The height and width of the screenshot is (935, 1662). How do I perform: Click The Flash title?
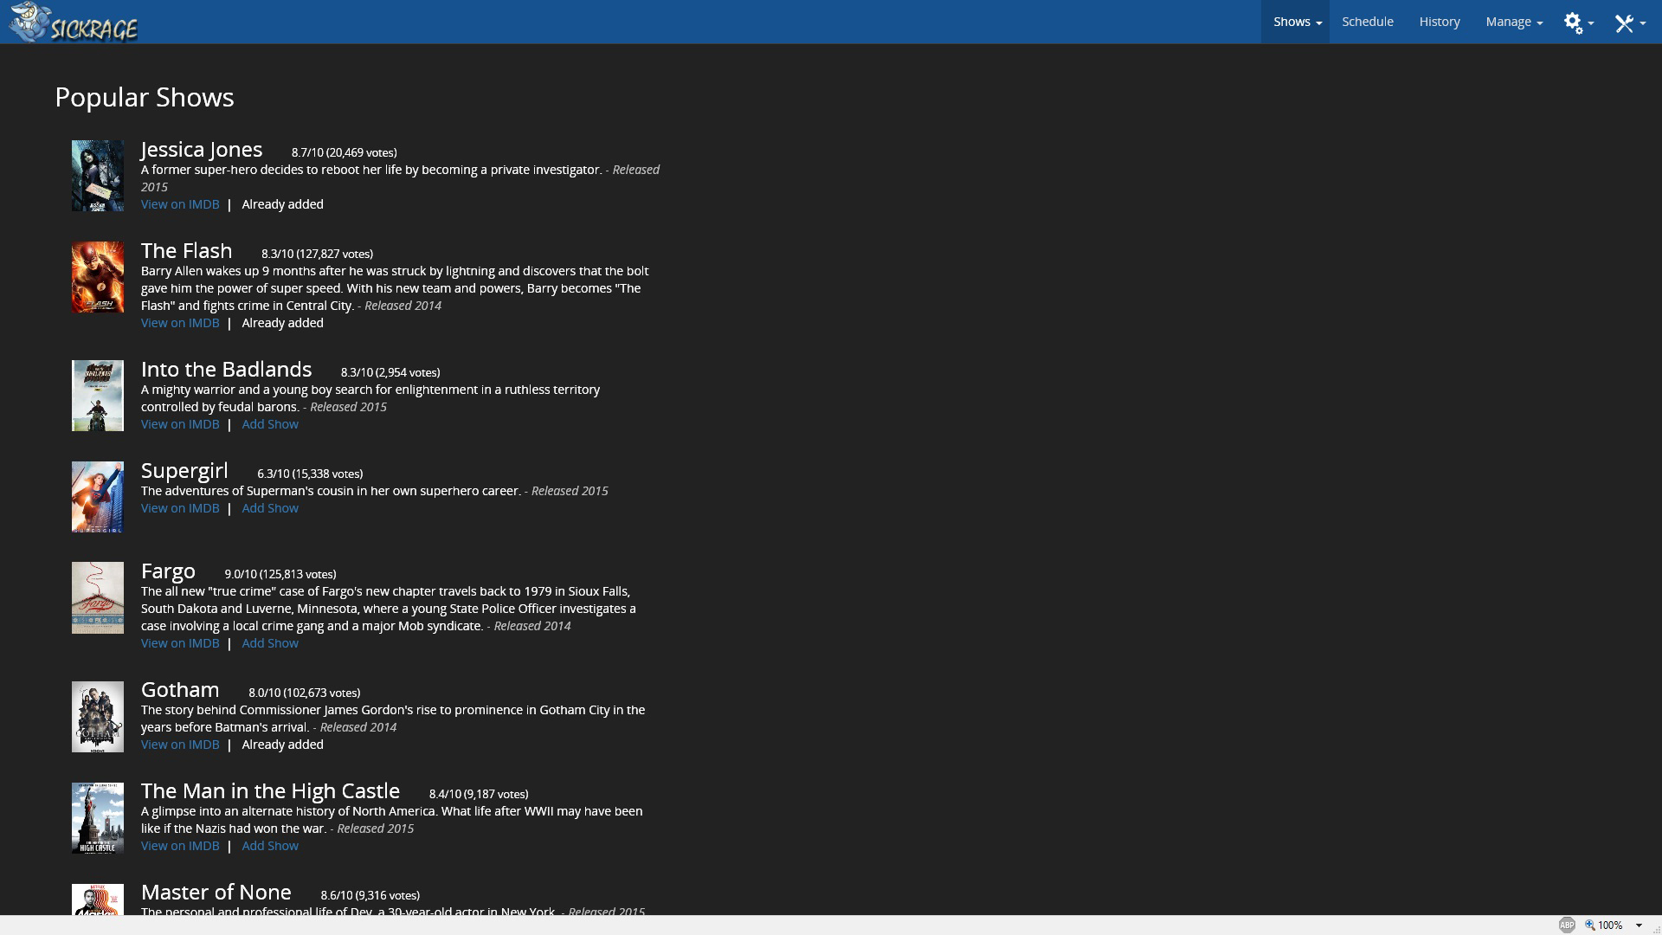point(187,251)
